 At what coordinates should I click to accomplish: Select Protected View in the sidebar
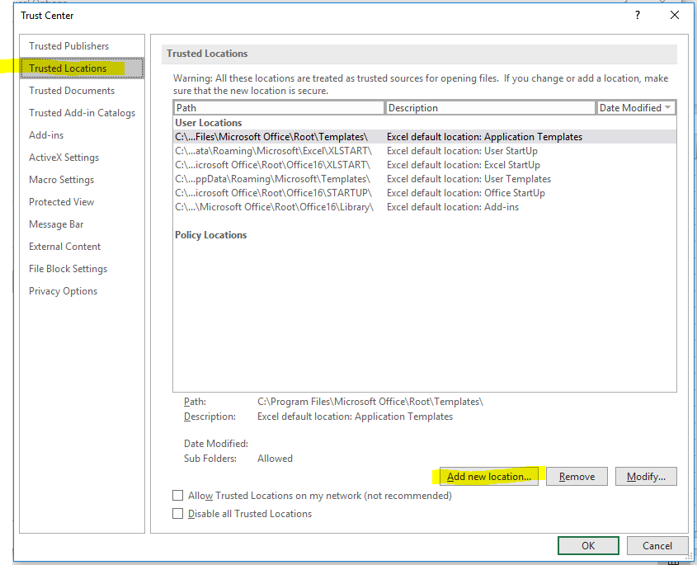coord(61,202)
